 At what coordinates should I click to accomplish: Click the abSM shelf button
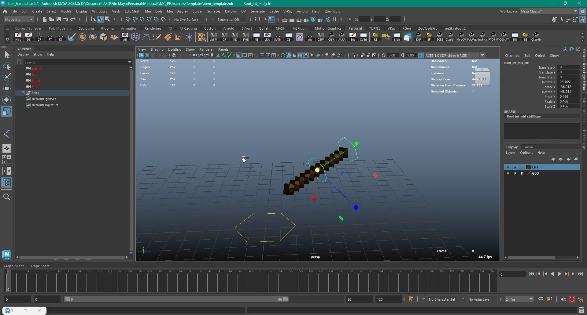pyautogui.click(x=213, y=37)
